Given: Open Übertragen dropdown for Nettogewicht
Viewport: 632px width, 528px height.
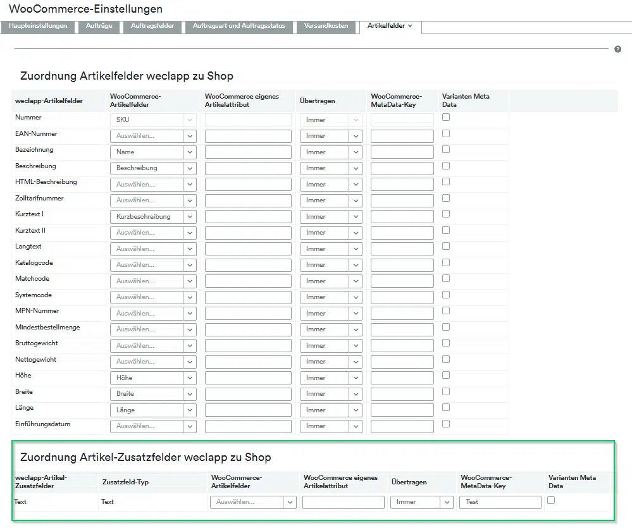Looking at the screenshot, I should (x=331, y=362).
